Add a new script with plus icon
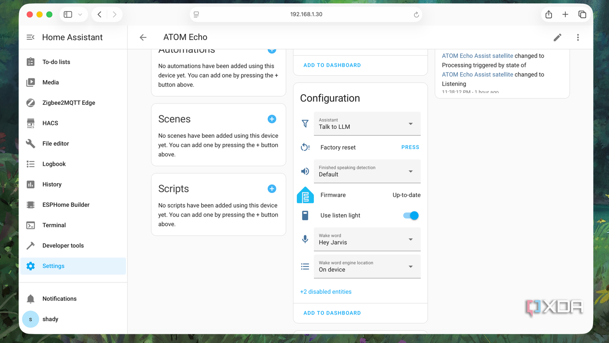Screen dimensions: 609x343 [272, 189]
